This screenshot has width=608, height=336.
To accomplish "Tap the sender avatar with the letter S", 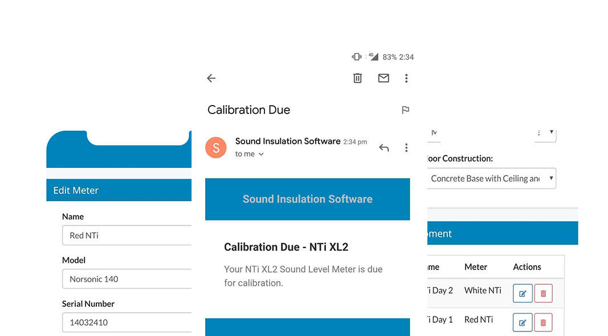I will coord(216,147).
